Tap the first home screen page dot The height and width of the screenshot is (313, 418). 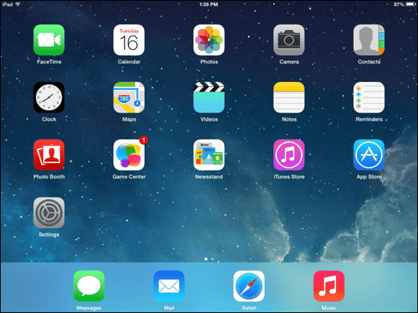tap(206, 259)
